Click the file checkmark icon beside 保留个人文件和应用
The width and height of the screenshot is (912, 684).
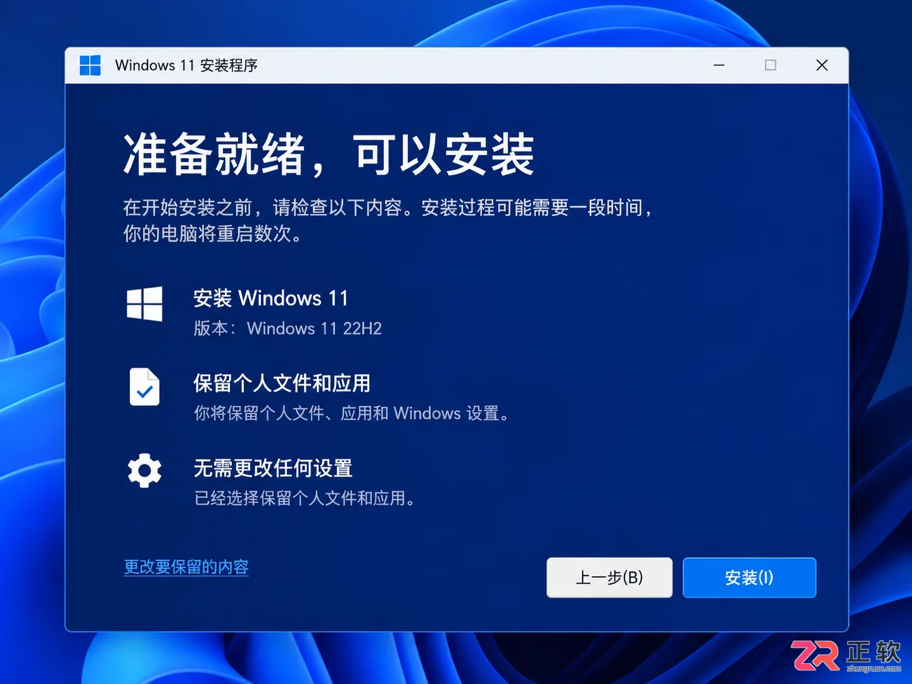pyautogui.click(x=144, y=386)
